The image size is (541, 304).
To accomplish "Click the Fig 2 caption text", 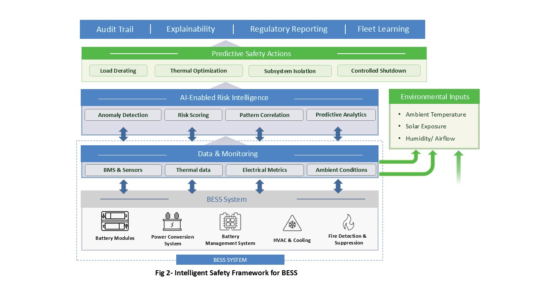I will coord(226,273).
